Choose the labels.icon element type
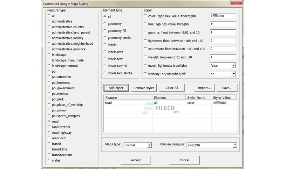Image resolution: width=293 pixels, height=169 pixels. (105, 52)
